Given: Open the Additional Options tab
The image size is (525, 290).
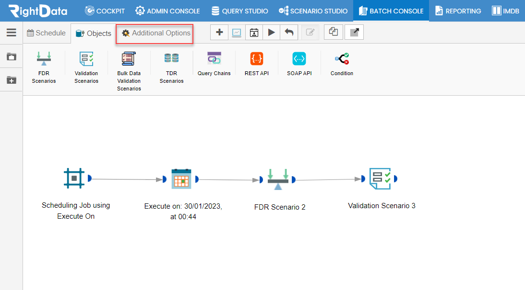Looking at the screenshot, I should click(156, 33).
